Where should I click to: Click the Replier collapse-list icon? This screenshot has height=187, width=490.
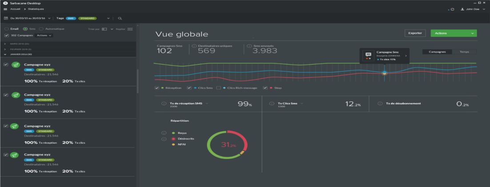tap(130, 29)
